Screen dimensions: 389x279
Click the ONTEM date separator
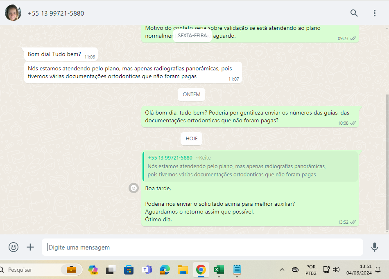point(192,94)
